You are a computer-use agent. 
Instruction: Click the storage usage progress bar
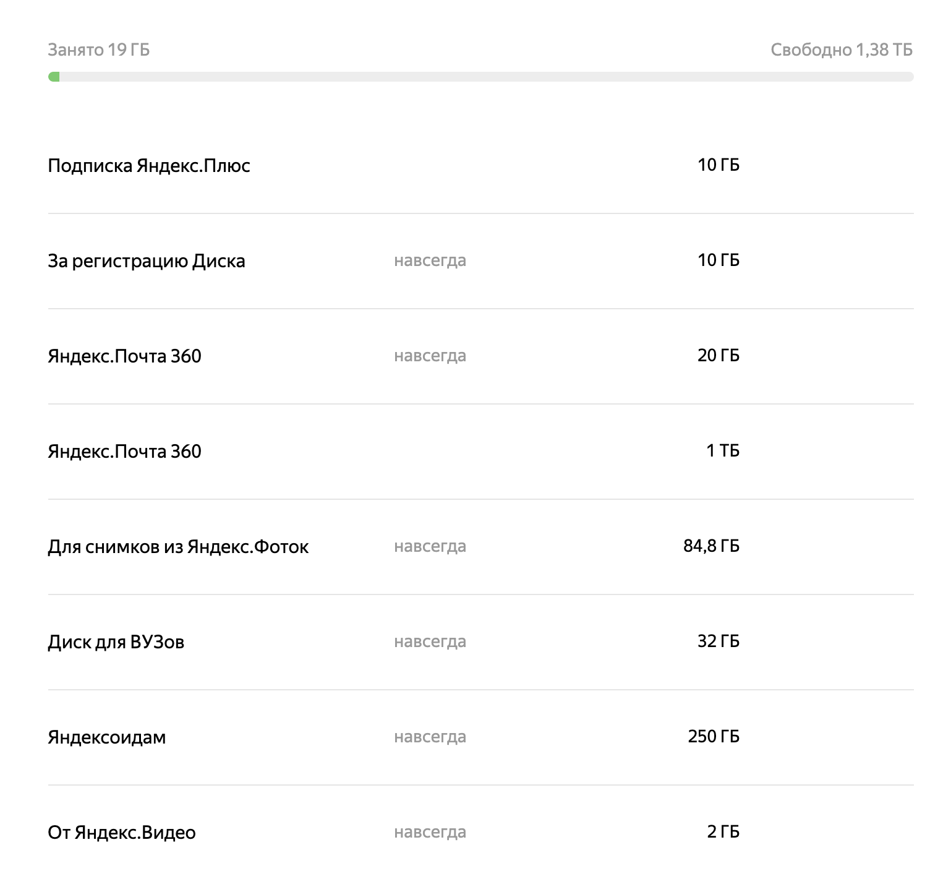point(480,77)
